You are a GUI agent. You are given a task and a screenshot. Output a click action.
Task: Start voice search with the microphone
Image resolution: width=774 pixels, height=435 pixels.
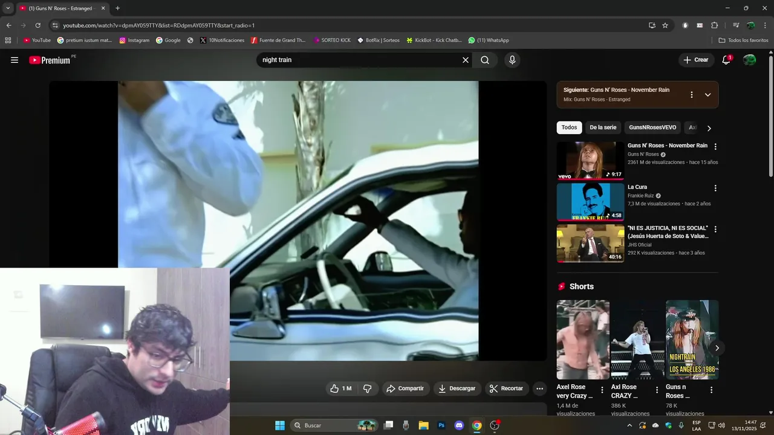(x=512, y=60)
